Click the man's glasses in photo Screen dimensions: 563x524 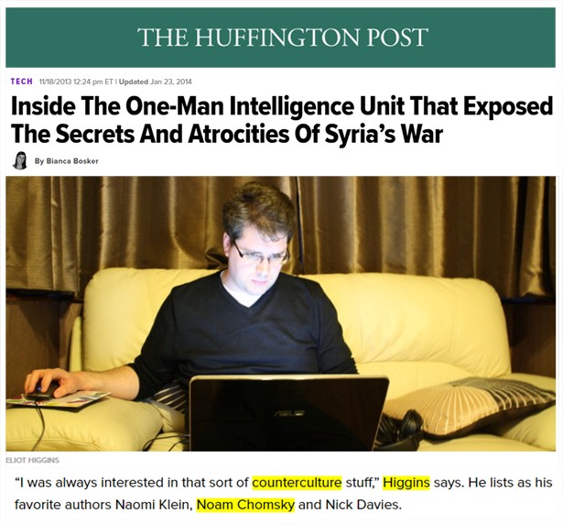[261, 256]
